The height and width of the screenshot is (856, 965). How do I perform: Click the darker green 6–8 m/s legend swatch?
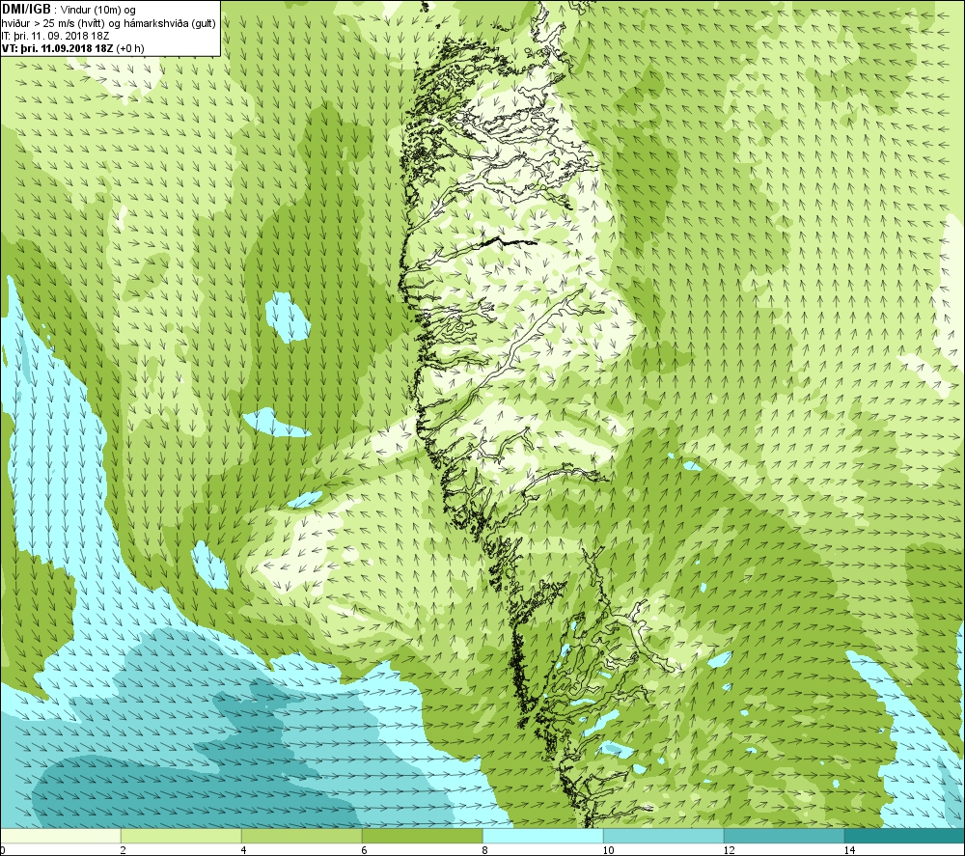tap(423, 837)
